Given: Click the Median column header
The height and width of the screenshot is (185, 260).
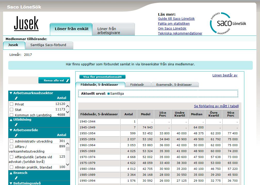Looking at the screenshot, I should pos(197,114).
